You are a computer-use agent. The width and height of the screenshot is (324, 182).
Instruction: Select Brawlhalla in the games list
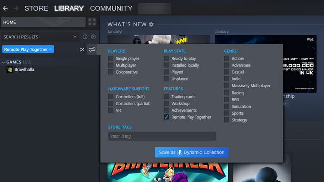24,70
